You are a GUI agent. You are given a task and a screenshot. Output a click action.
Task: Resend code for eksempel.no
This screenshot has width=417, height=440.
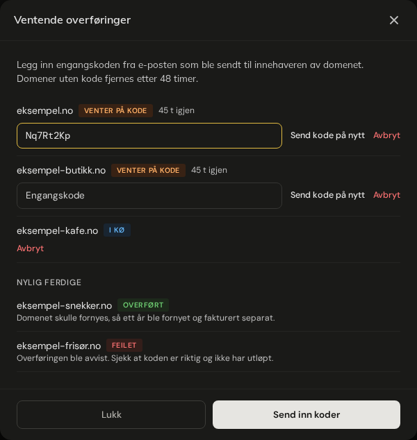click(327, 135)
